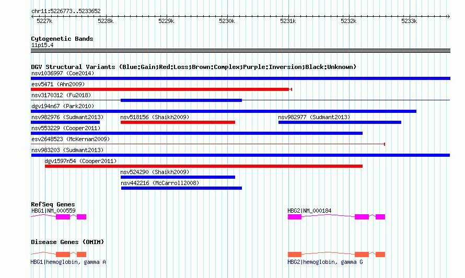Click the nsv442216 (McCarroll2008) blue gain bar

pyautogui.click(x=181, y=188)
